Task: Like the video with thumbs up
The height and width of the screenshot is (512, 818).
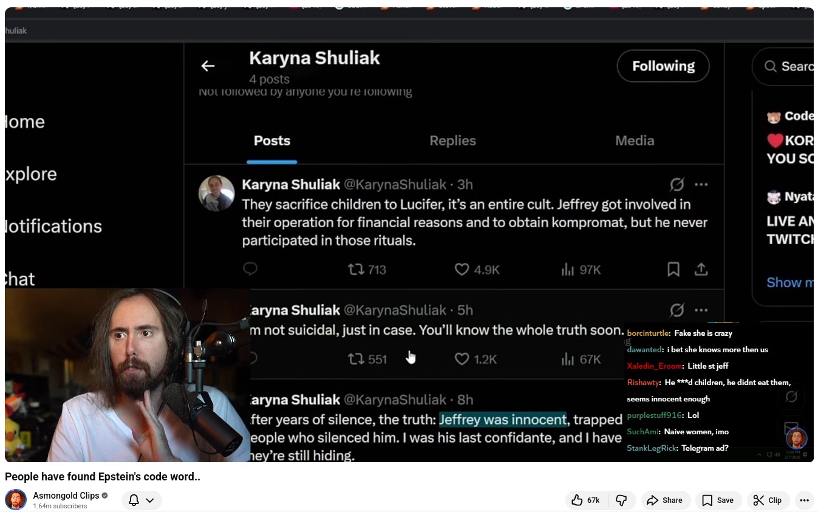Action: point(585,500)
